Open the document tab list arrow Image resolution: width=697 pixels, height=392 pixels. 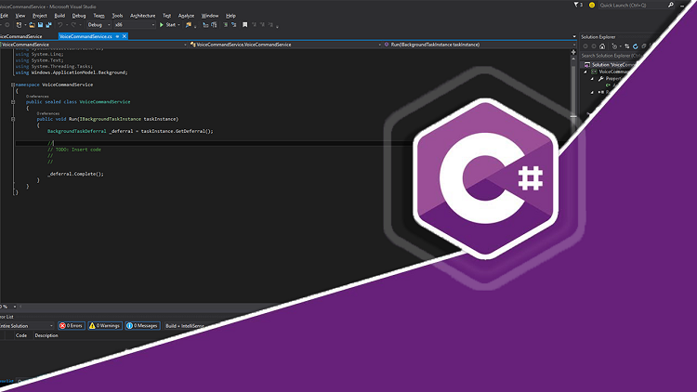(x=574, y=36)
